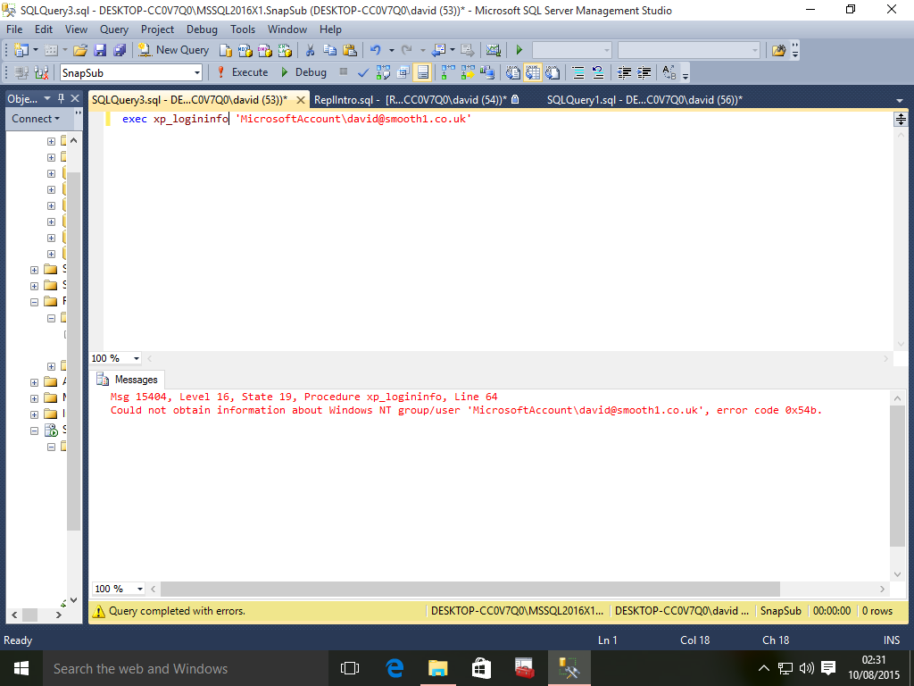Screen dimensions: 914x686
Task: Start debugging with the Debug button
Action: [x=303, y=72]
